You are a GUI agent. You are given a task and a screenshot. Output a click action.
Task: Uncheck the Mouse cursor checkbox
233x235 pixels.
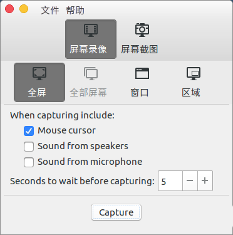tap(29, 131)
